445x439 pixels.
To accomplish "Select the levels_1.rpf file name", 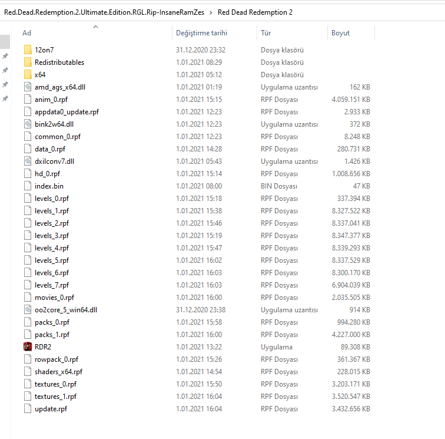I will tap(52, 211).
